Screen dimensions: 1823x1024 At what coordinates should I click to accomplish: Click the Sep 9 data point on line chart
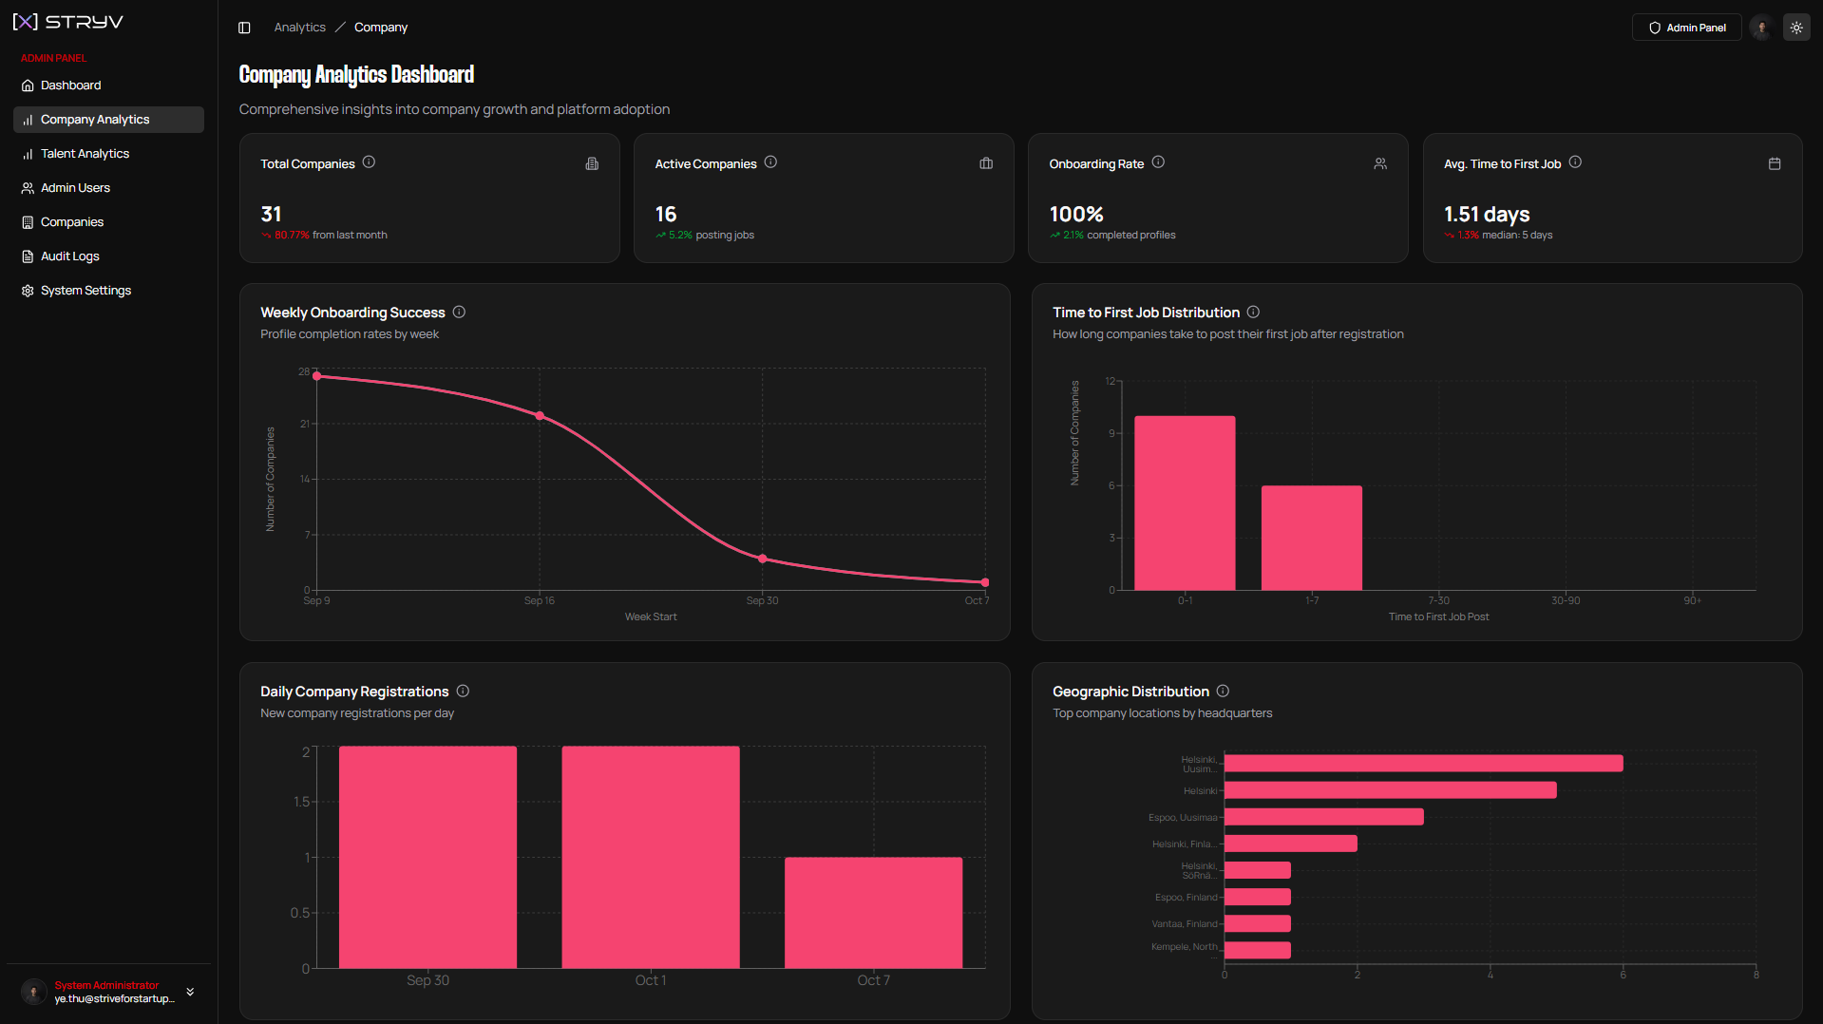pyautogui.click(x=317, y=376)
